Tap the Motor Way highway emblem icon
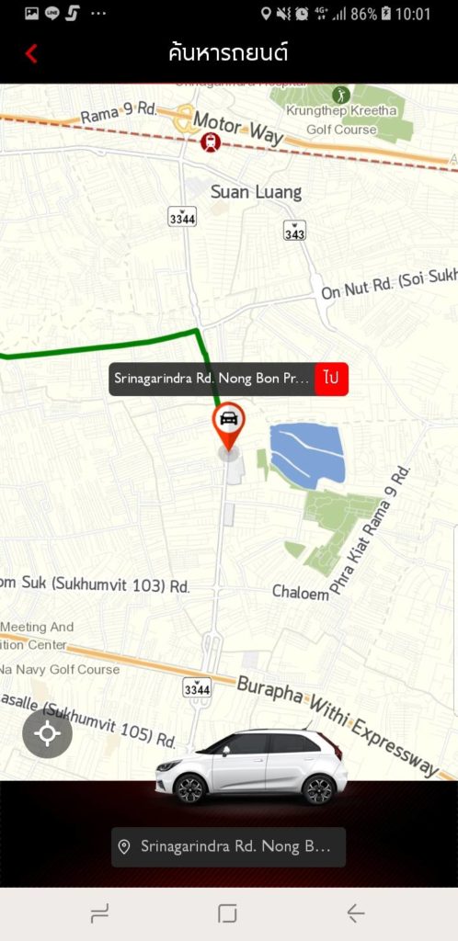458x941 pixels. tap(183, 119)
